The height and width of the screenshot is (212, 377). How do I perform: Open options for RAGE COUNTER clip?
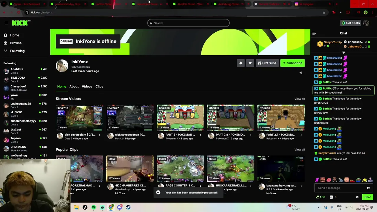point(200,186)
